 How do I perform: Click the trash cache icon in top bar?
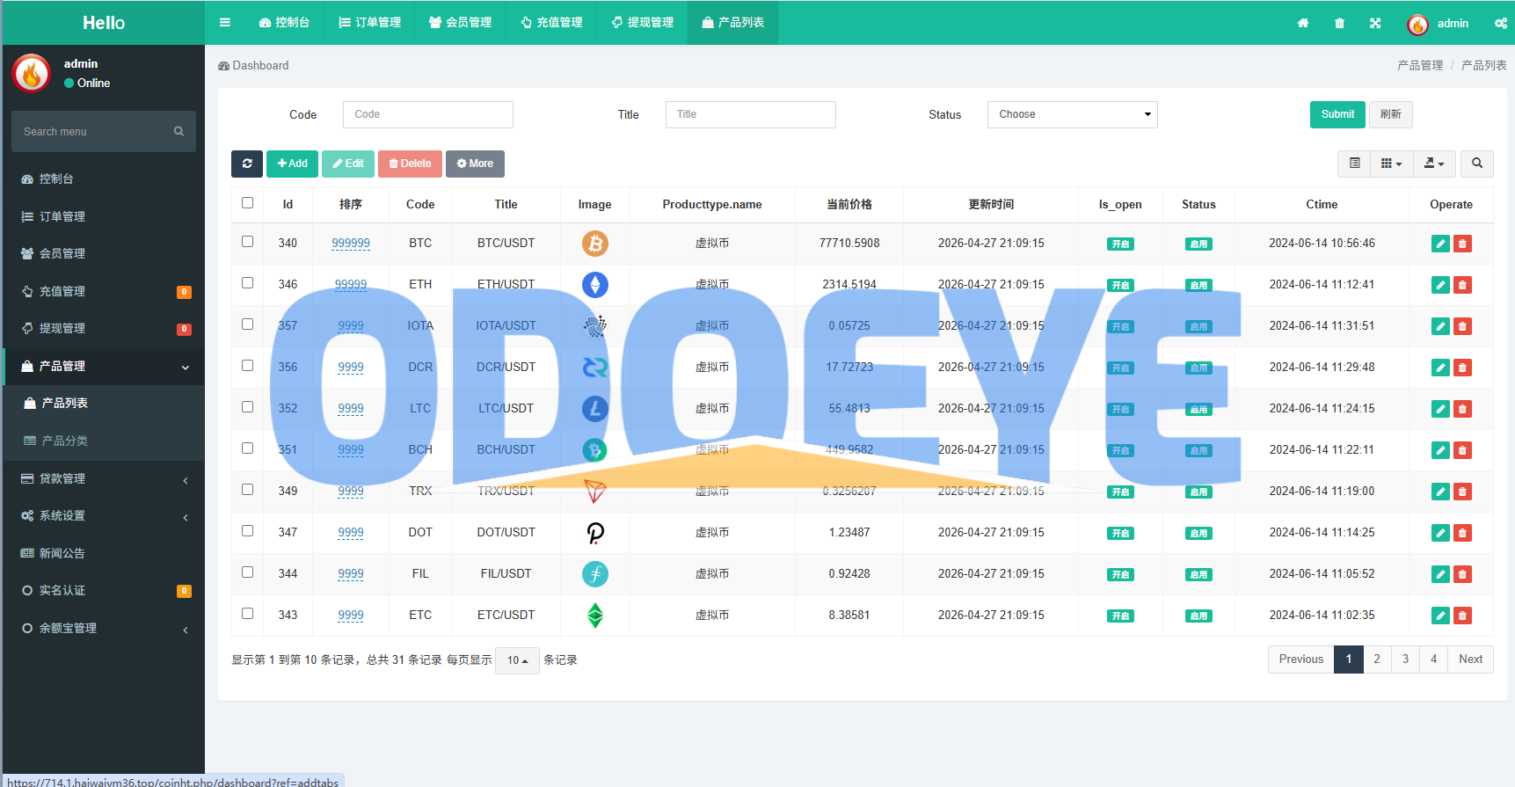[x=1339, y=24]
